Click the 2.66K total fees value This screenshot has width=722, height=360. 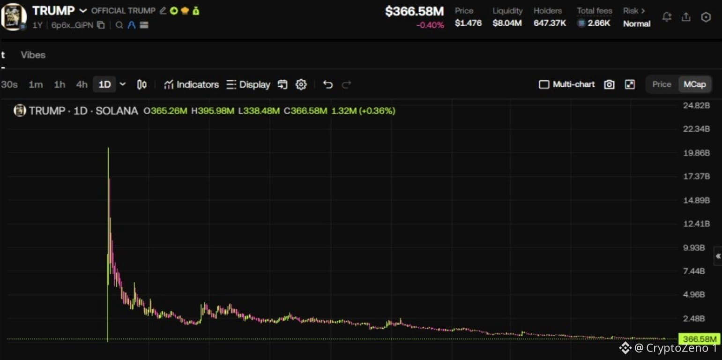click(x=599, y=23)
